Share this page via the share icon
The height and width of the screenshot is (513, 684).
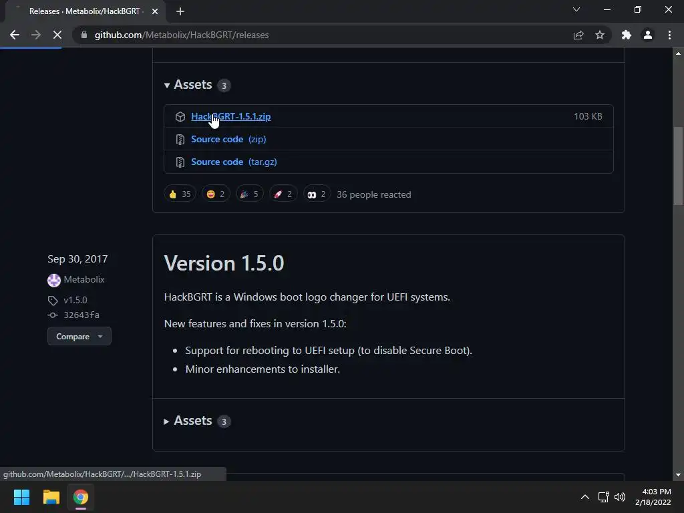578,35
